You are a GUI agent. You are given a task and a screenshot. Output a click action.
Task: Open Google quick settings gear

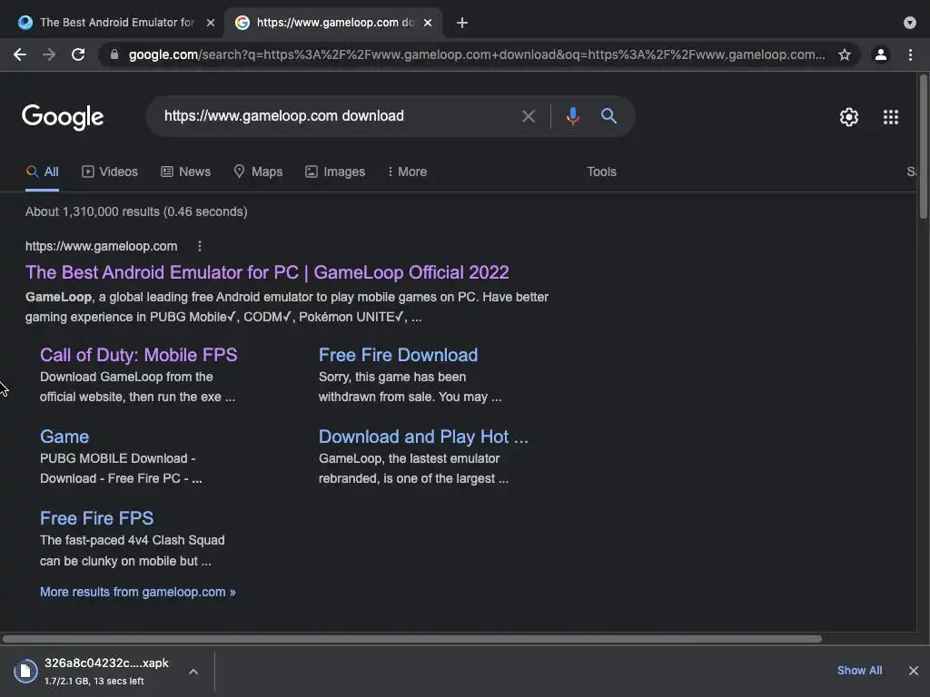tap(849, 117)
